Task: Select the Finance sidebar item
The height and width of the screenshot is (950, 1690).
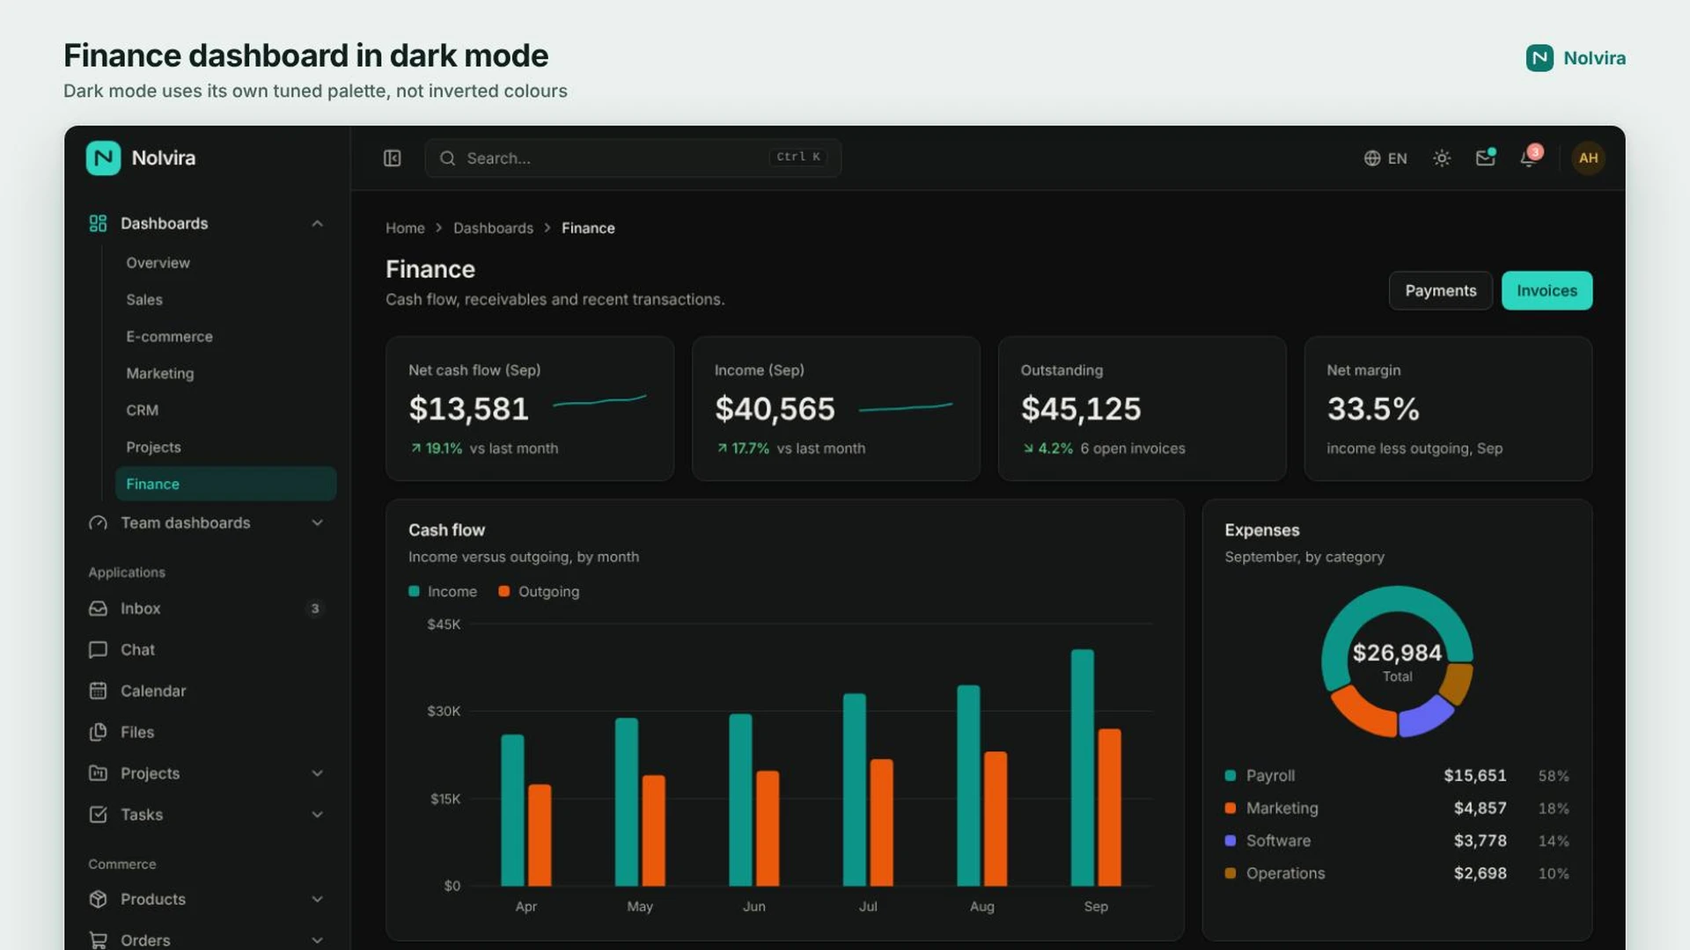Action: [x=225, y=484]
